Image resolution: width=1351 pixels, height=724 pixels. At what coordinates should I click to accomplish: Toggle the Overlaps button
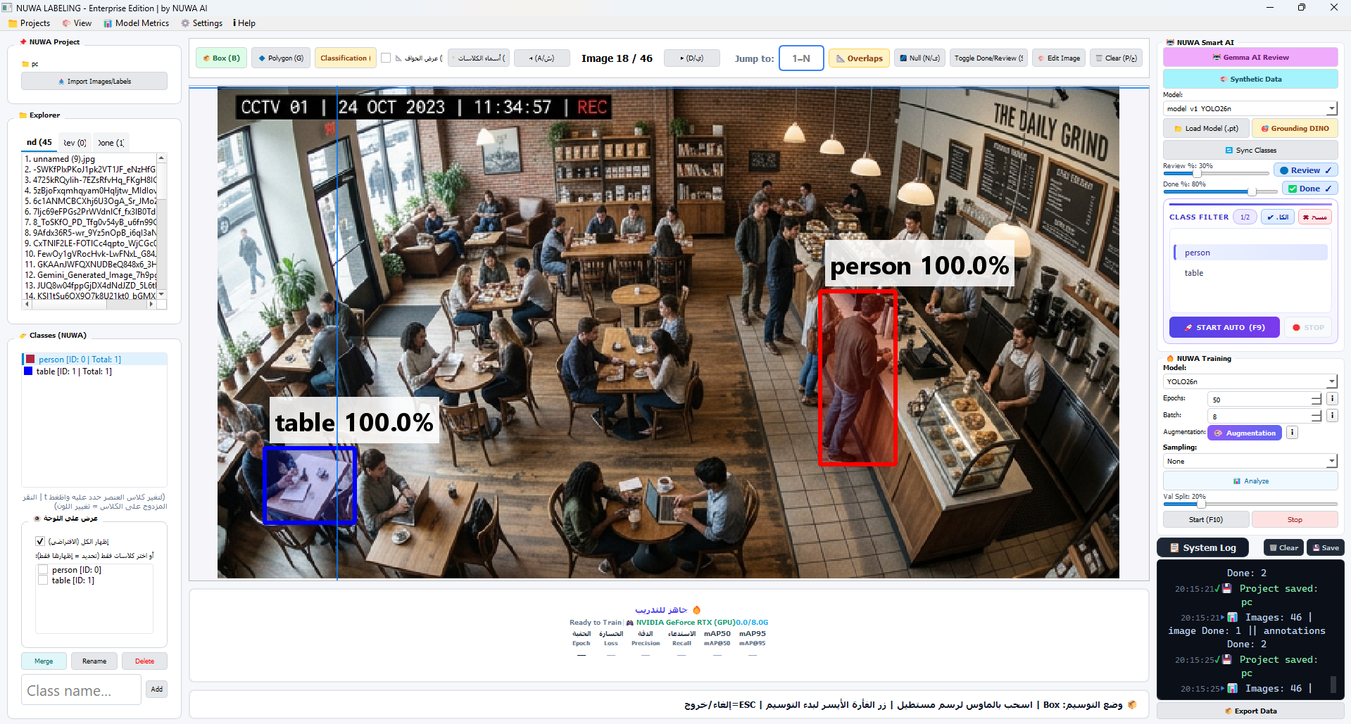point(859,58)
